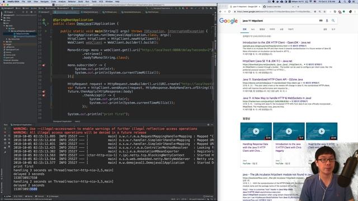Open the Event Log tool window
Screen dimensions: 358x201
click(x=208, y=196)
